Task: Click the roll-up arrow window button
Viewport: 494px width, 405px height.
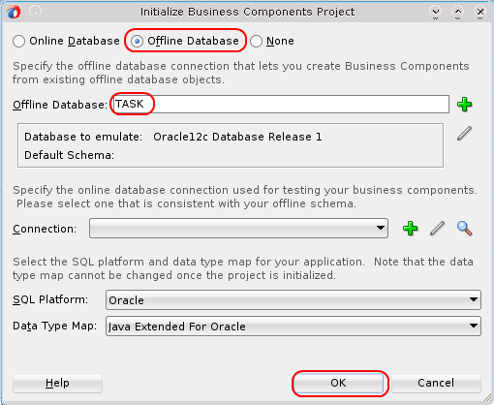Action: pyautogui.click(x=458, y=13)
